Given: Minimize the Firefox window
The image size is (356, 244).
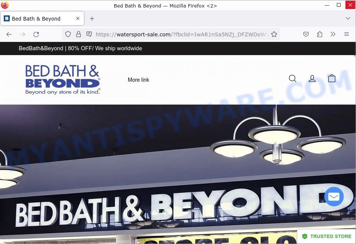Looking at the screenshot, I should (327, 5).
